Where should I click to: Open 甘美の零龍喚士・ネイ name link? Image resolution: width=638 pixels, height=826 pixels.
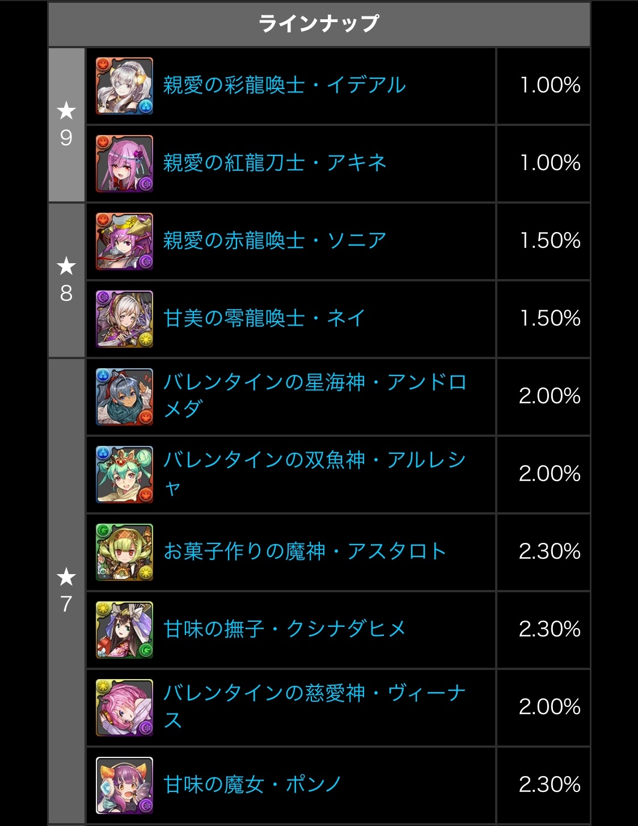point(264,318)
